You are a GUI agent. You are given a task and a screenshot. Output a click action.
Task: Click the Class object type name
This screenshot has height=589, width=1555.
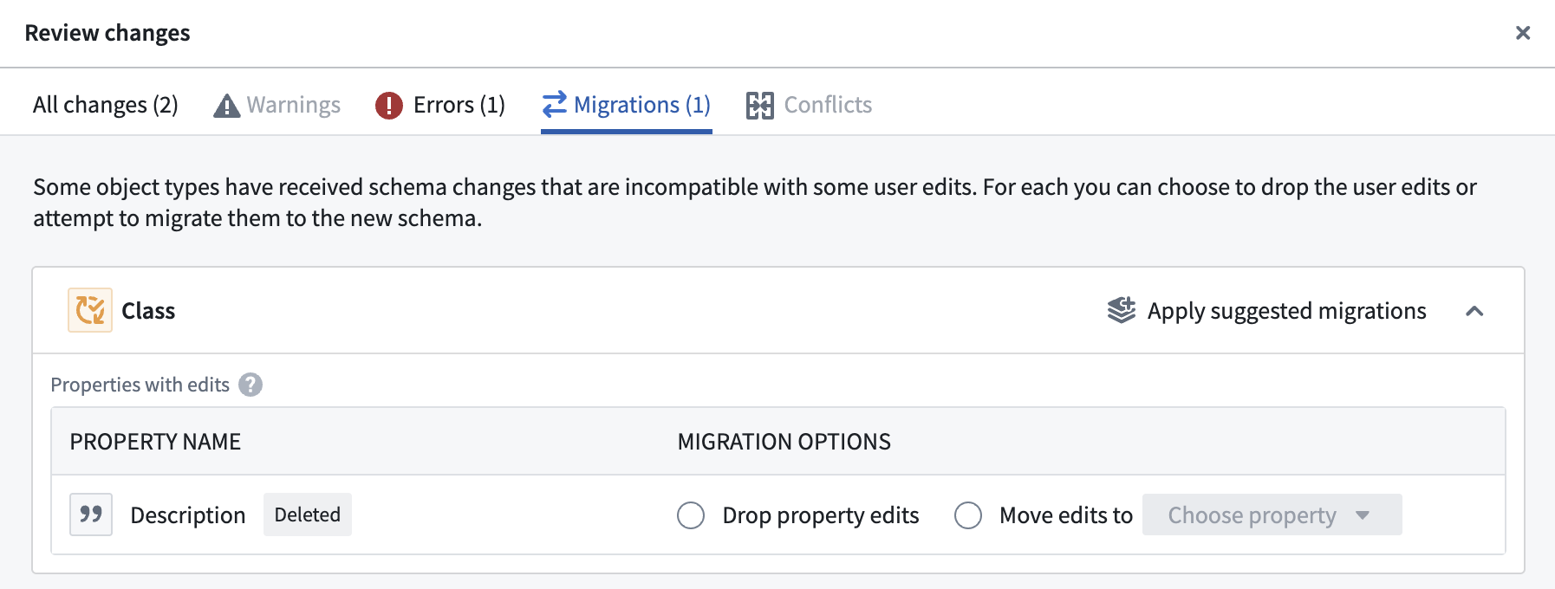[x=148, y=311]
